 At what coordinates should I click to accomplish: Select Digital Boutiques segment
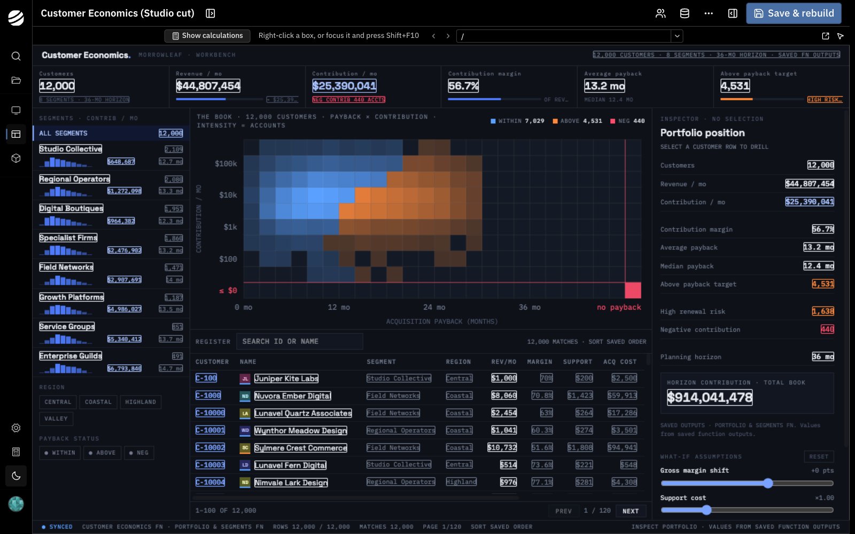tap(111, 214)
